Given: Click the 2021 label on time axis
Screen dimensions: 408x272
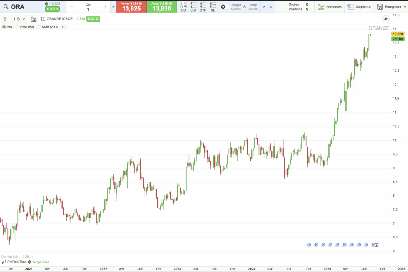Looking at the screenshot, I should [x=29, y=269].
